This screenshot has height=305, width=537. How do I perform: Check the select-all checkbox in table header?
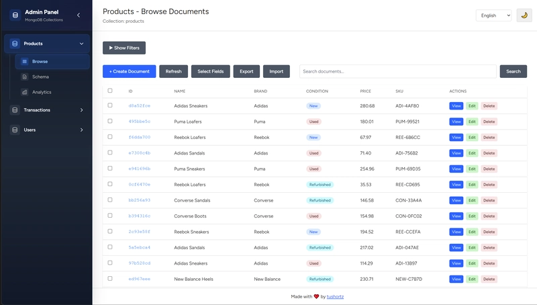111,91
